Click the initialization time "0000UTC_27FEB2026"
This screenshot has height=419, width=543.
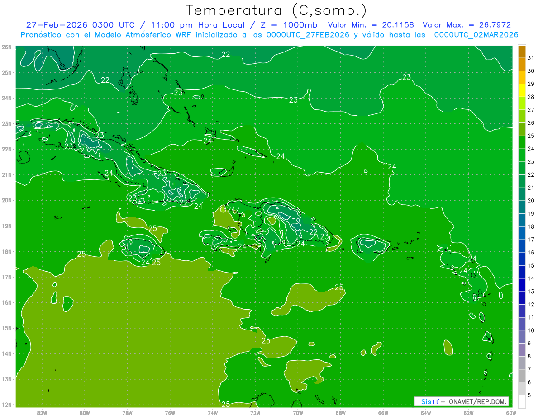[x=308, y=35]
